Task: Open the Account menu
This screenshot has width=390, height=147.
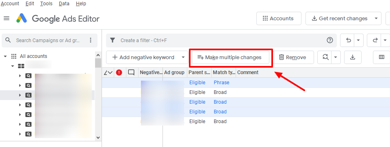Action: pos(10,4)
